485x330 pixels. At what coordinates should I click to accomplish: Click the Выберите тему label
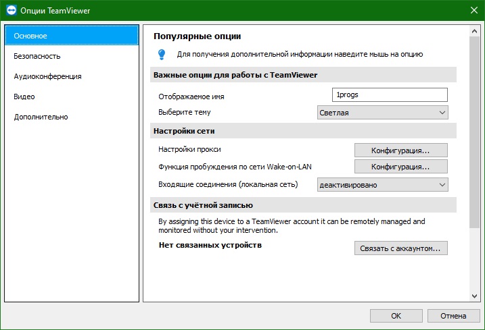pos(185,112)
